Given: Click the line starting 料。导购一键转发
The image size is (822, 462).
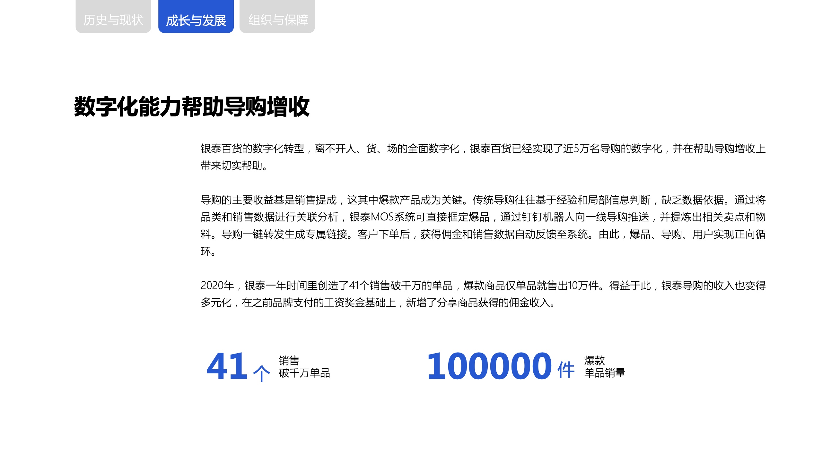Looking at the screenshot, I should click(483, 234).
